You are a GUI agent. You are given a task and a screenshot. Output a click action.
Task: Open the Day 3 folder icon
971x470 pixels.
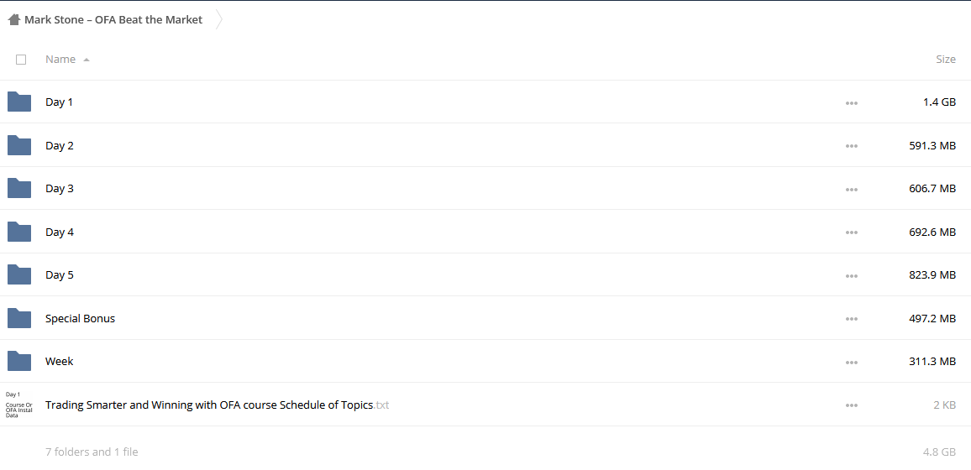click(19, 188)
